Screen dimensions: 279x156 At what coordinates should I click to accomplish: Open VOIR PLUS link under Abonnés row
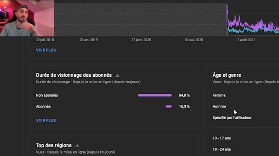(46, 120)
